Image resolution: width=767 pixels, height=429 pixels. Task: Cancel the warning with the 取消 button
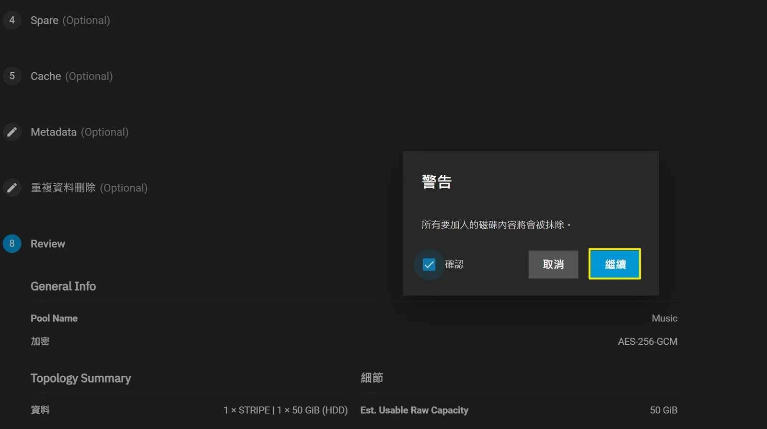click(x=553, y=264)
